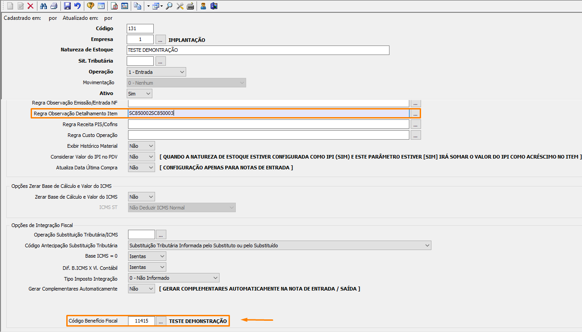Image resolution: width=582 pixels, height=332 pixels.
Task: Click the red X delete icon
Action: (x=31, y=6)
